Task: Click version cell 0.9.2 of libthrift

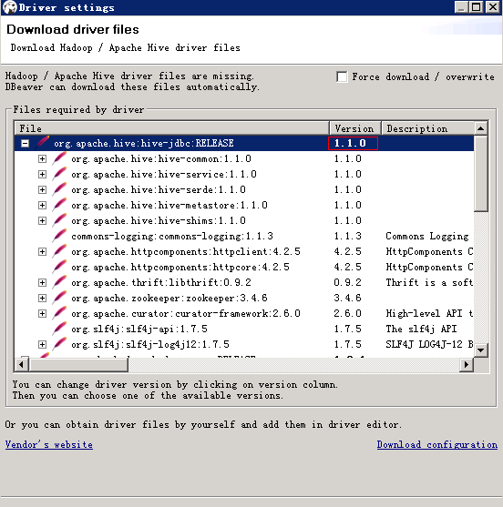Action: 347,282
